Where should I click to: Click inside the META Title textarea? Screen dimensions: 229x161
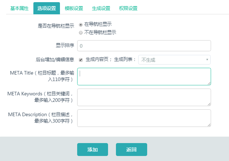click(x=144, y=76)
